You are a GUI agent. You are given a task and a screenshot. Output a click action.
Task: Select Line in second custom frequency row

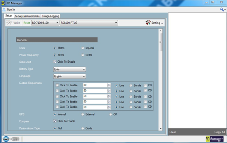116,91
